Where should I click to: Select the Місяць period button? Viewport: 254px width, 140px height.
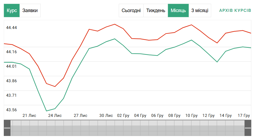coord(178,10)
